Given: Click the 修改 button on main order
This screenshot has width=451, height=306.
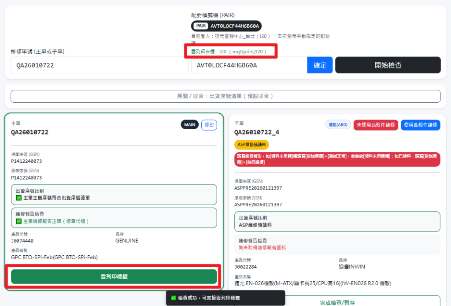Looking at the screenshot, I should [209, 125].
